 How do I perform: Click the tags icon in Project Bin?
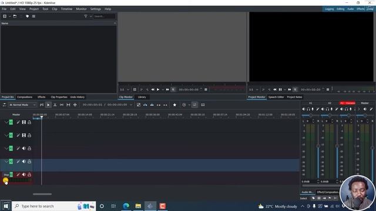28,16
